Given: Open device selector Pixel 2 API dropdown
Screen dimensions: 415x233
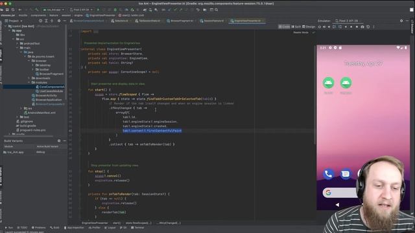Looking at the screenshot, I should click(x=81, y=10).
